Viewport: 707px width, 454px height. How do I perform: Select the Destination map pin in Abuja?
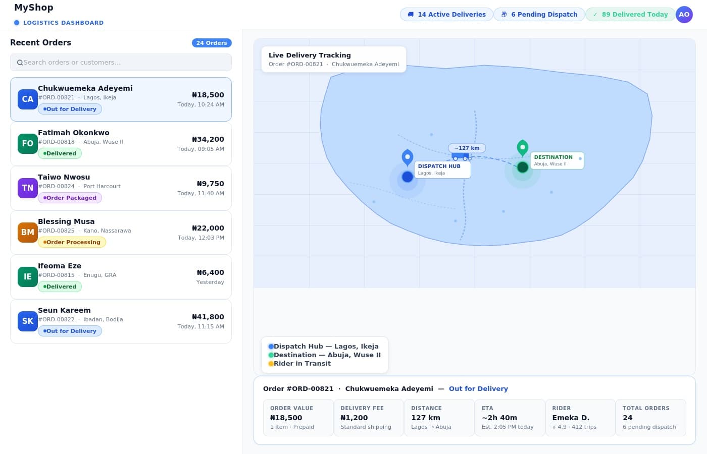coord(523,147)
